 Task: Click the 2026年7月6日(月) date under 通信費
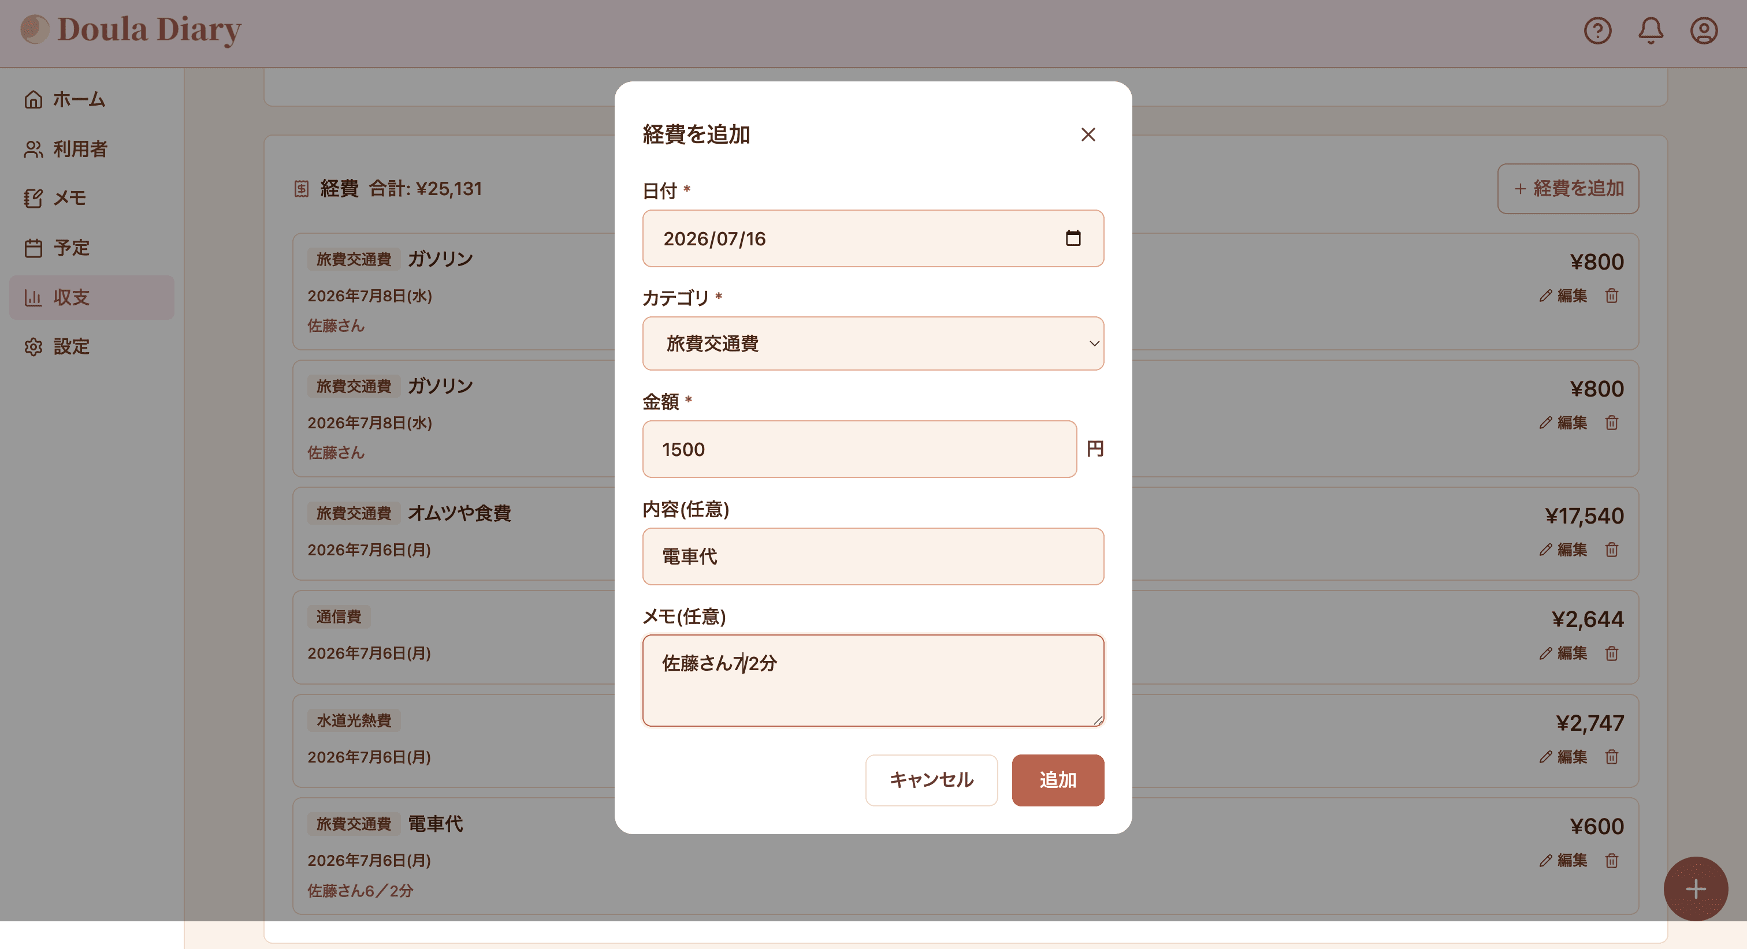(x=369, y=653)
